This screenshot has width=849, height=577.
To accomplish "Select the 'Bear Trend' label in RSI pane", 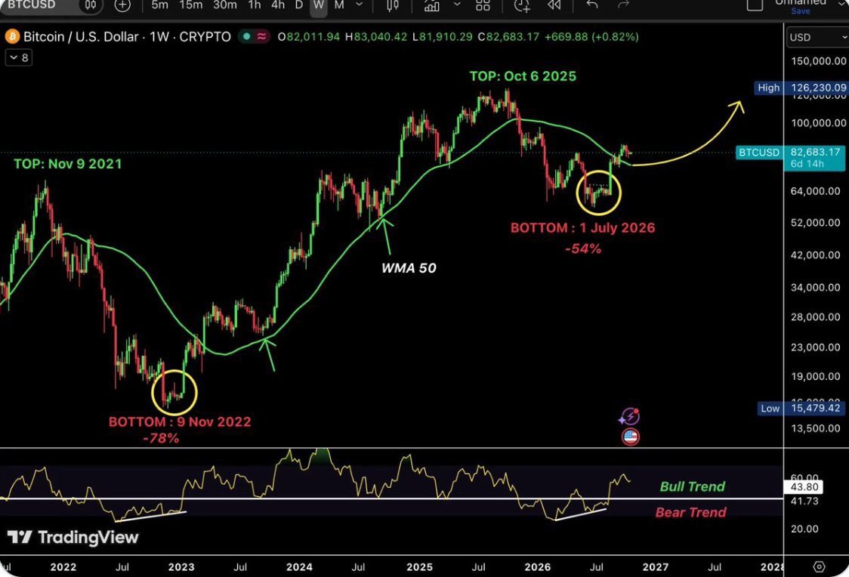I will pyautogui.click(x=690, y=512).
